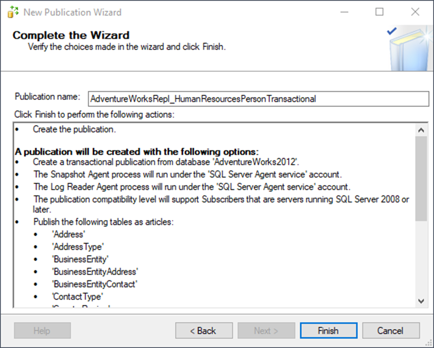Click the summary list scroll up arrow

pos(421,130)
